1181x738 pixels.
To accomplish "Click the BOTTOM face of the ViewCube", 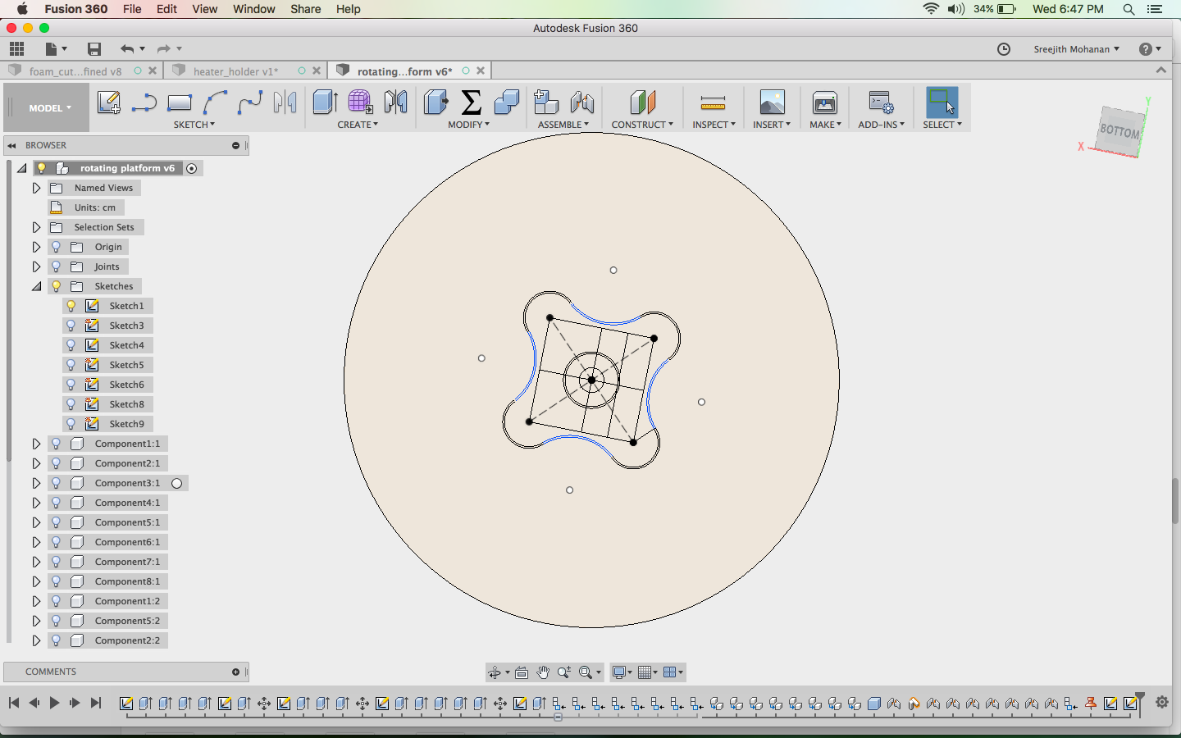I will click(x=1119, y=130).
